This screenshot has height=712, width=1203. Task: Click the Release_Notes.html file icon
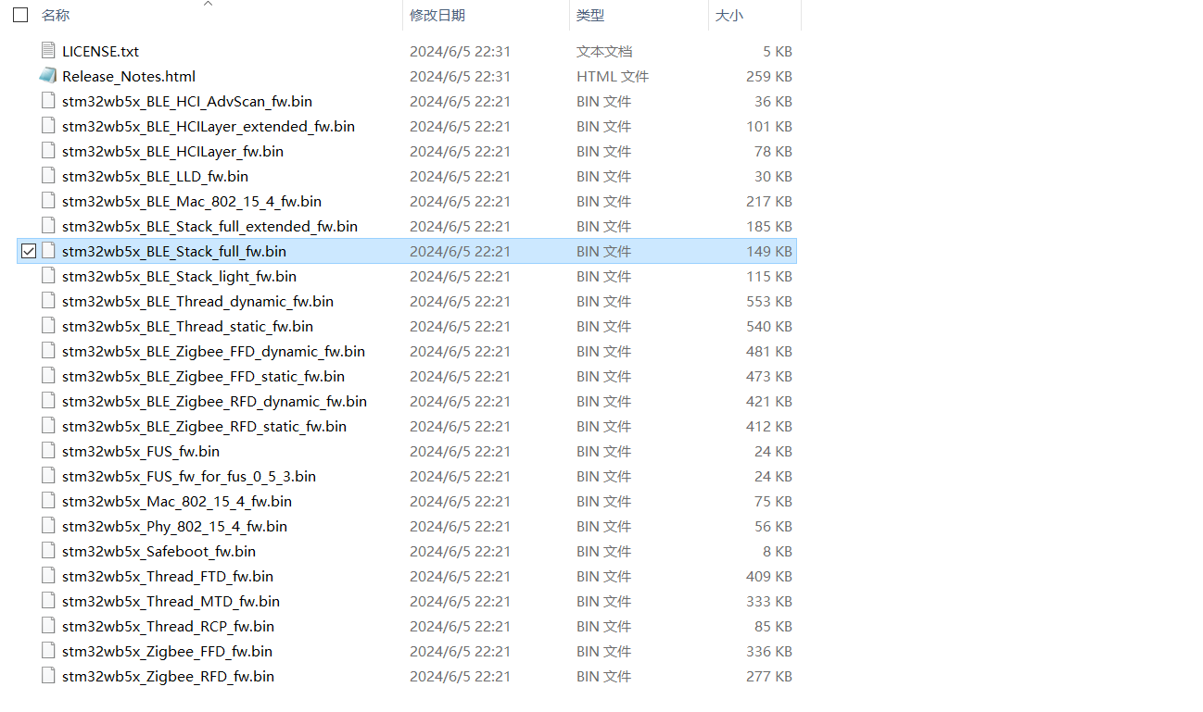[x=48, y=76]
